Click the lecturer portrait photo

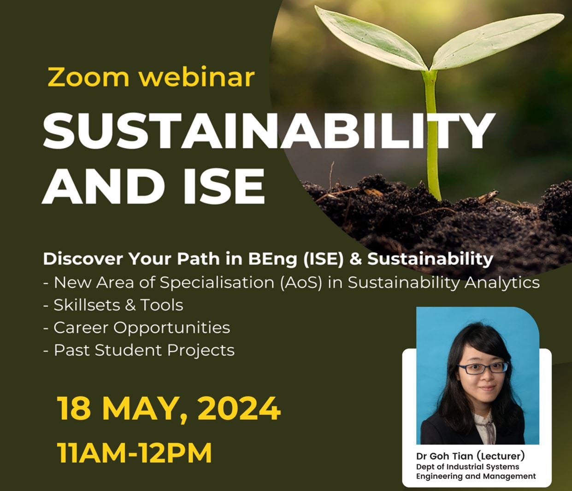(478, 375)
